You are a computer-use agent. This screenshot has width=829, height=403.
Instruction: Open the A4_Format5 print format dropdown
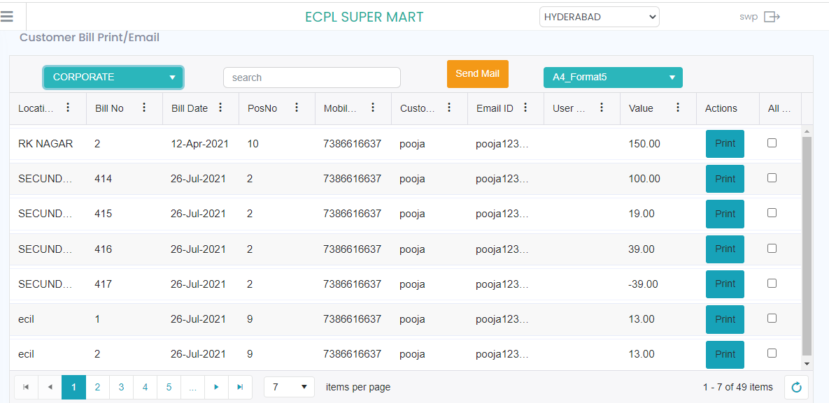click(x=612, y=78)
